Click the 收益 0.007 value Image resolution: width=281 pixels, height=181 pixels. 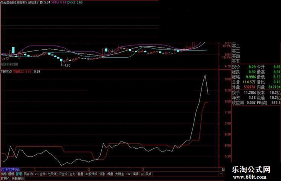coord(251,103)
